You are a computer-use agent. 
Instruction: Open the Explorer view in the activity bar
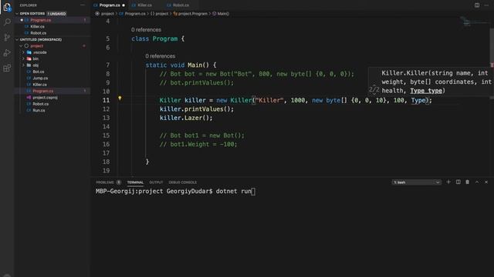coord(7,7)
